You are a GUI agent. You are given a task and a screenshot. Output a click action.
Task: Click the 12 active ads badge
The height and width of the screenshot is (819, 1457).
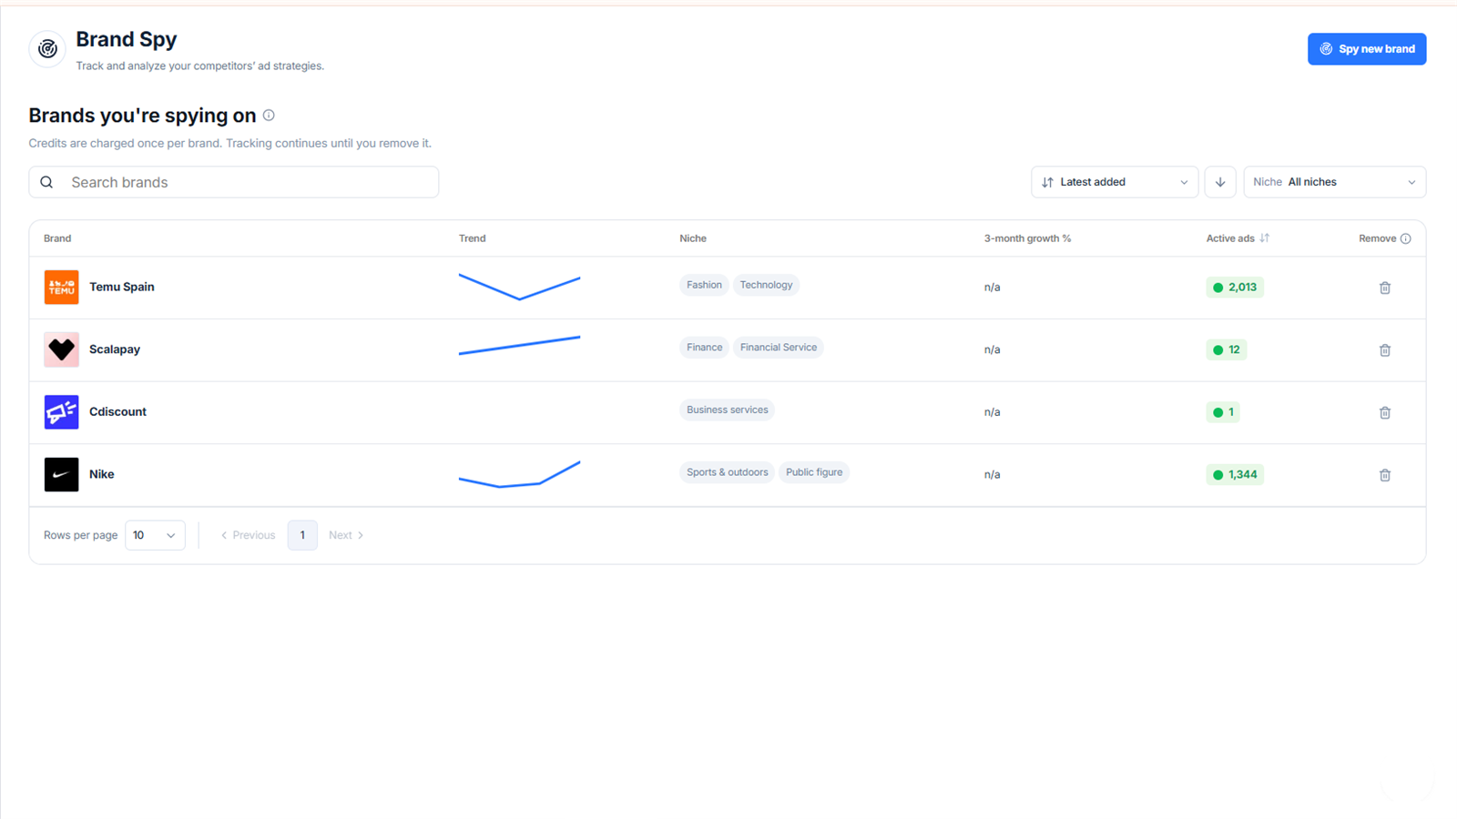(1227, 349)
